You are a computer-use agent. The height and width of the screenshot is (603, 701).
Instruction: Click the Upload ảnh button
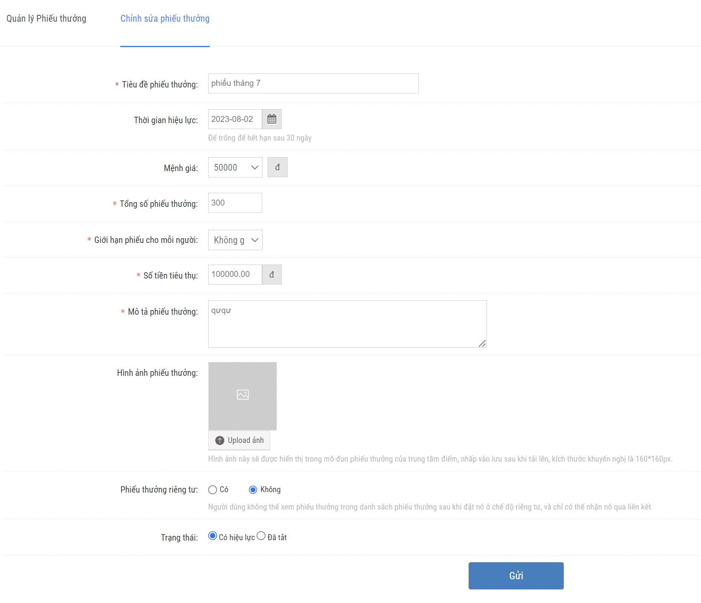[239, 440]
